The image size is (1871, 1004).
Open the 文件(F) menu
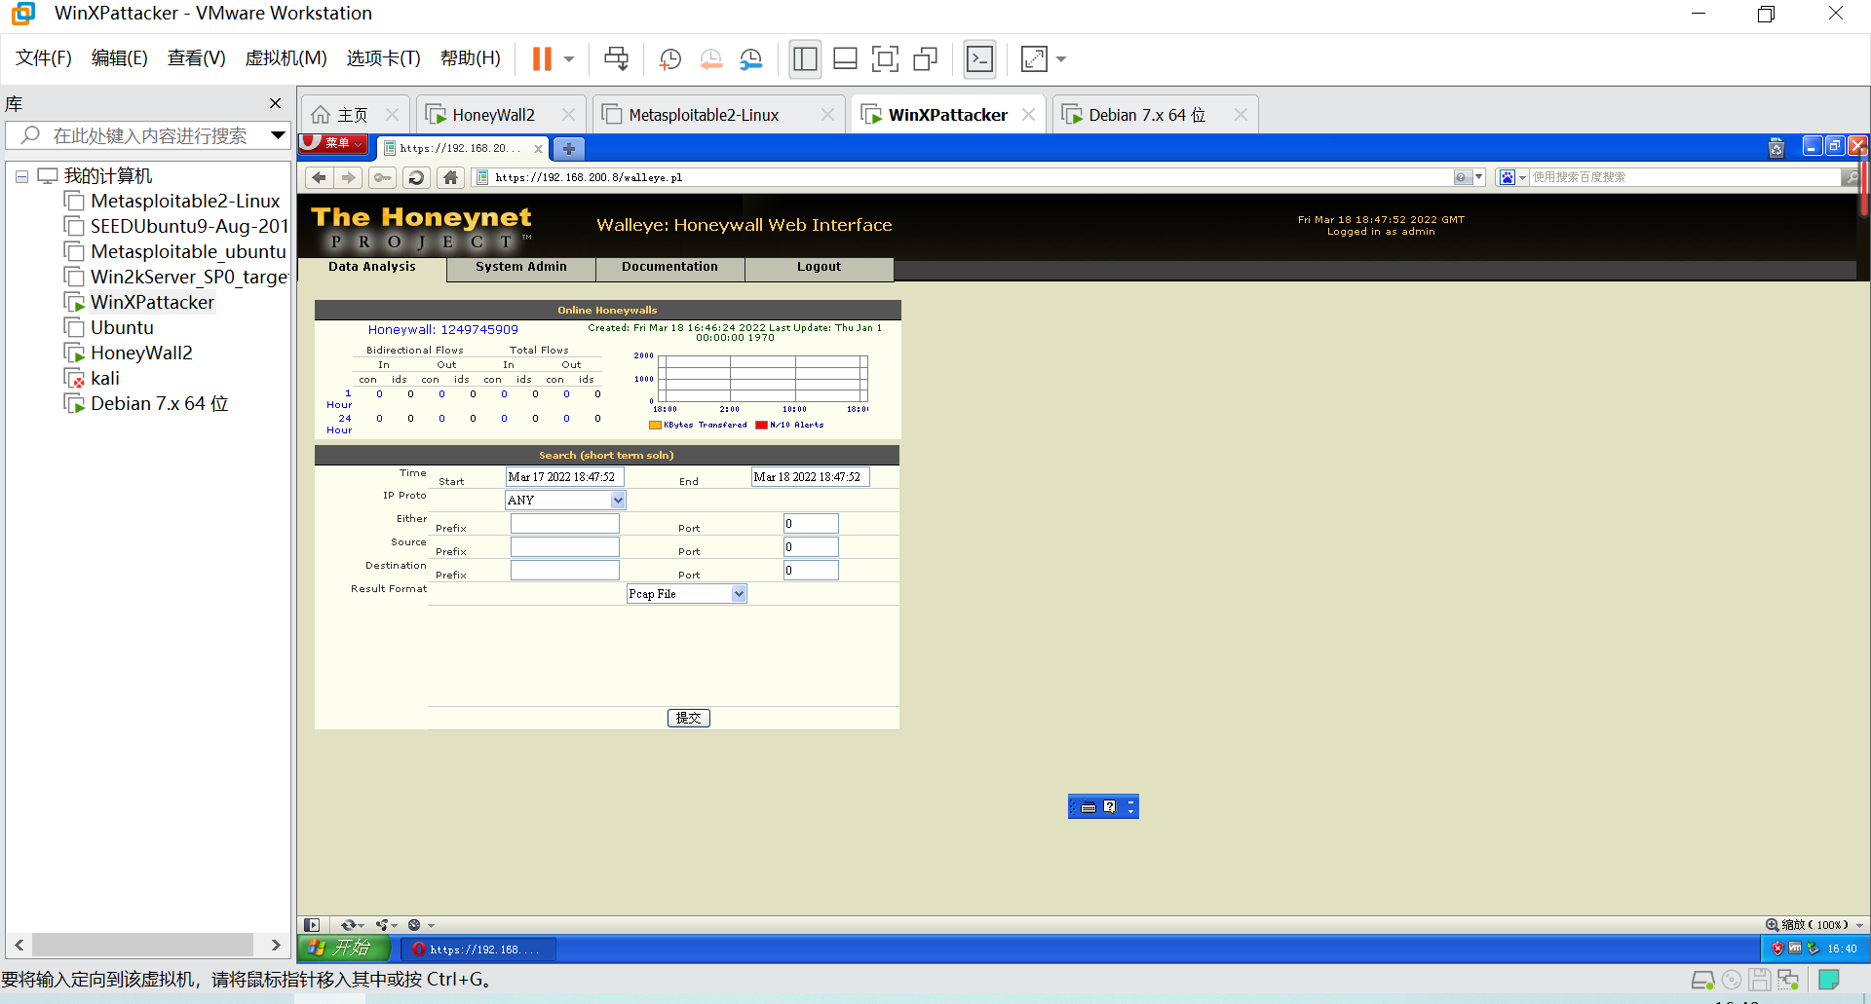pos(44,58)
